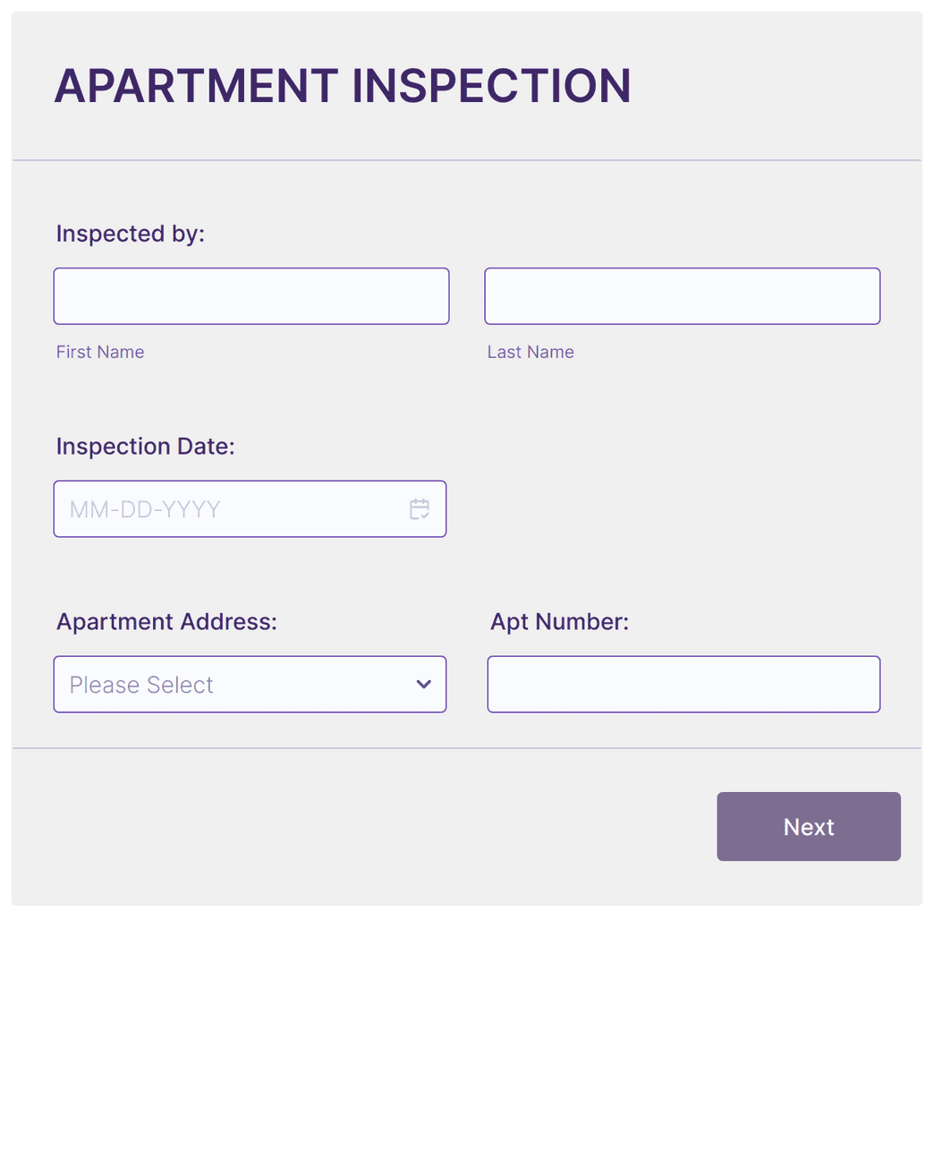The image size is (934, 1150).
Task: Click the Apartment Address label
Action: (166, 621)
